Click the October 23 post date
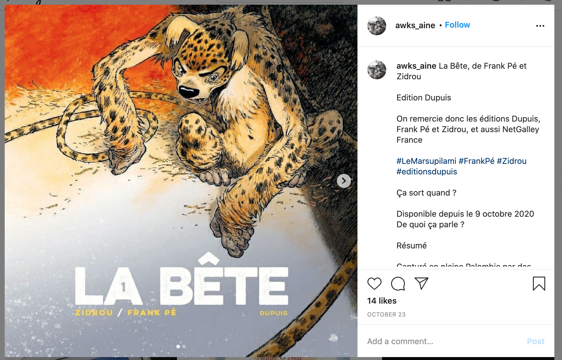This screenshot has height=360, width=562. tap(386, 314)
